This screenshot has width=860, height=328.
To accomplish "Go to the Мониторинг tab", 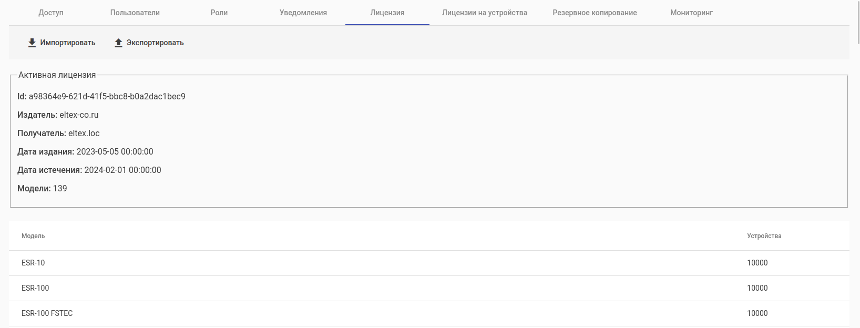I will [x=691, y=13].
